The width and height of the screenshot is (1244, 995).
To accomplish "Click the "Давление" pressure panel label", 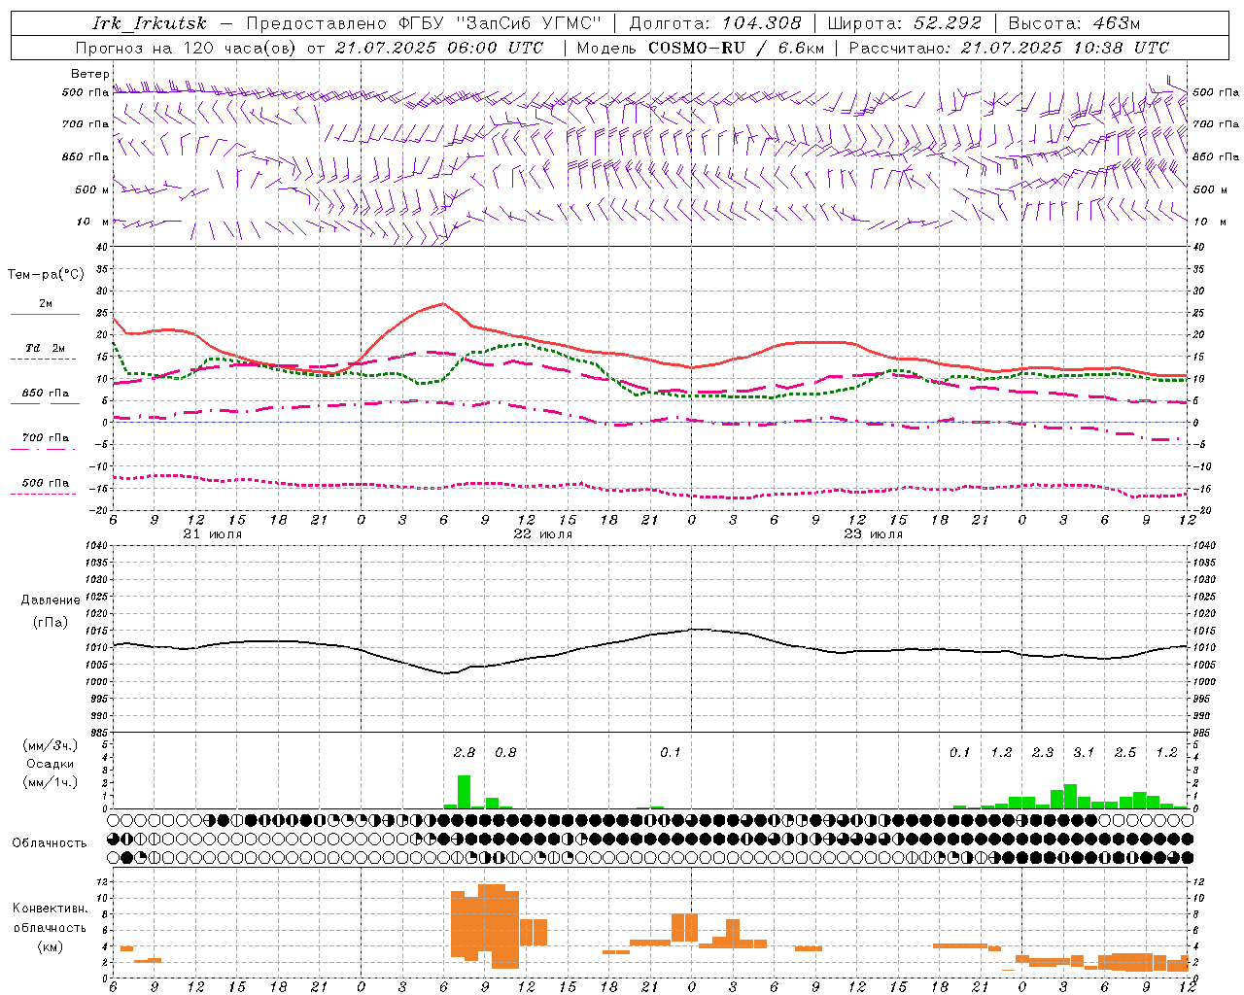I will pos(51,600).
